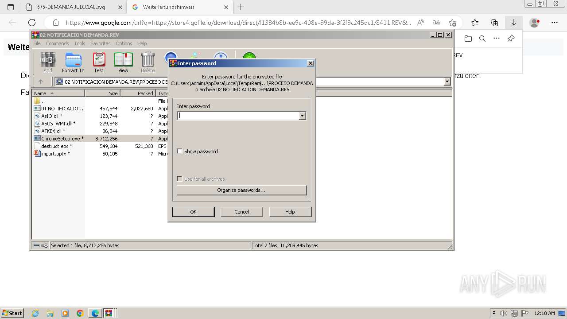
Task: Click the View toolbar icon in WinRAR
Action: pos(123,62)
